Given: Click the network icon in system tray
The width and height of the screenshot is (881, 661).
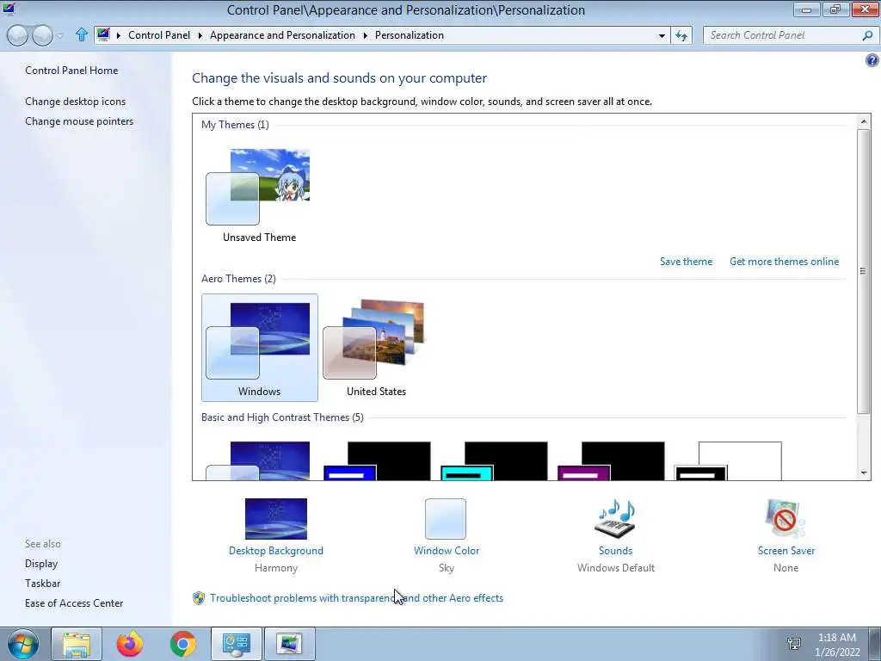Looking at the screenshot, I should 794,644.
